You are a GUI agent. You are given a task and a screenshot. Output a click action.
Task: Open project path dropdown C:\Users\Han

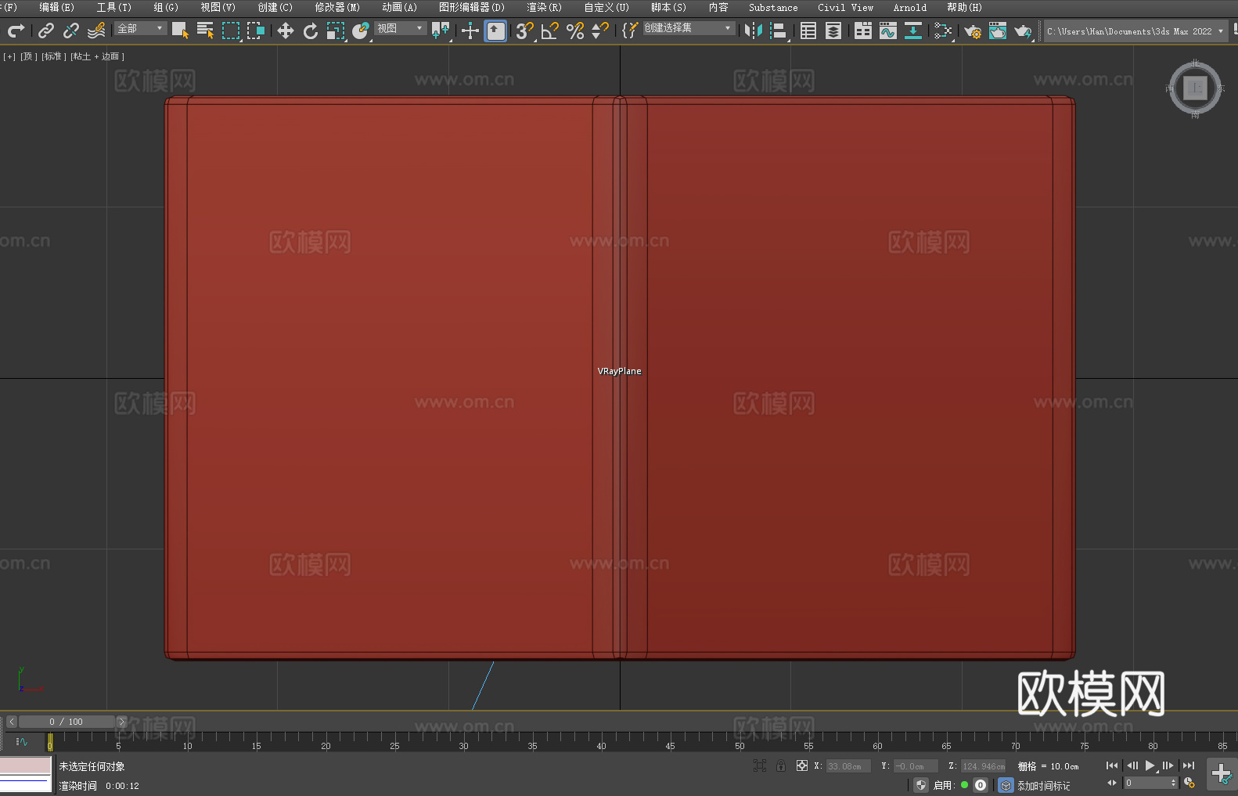click(x=1135, y=31)
